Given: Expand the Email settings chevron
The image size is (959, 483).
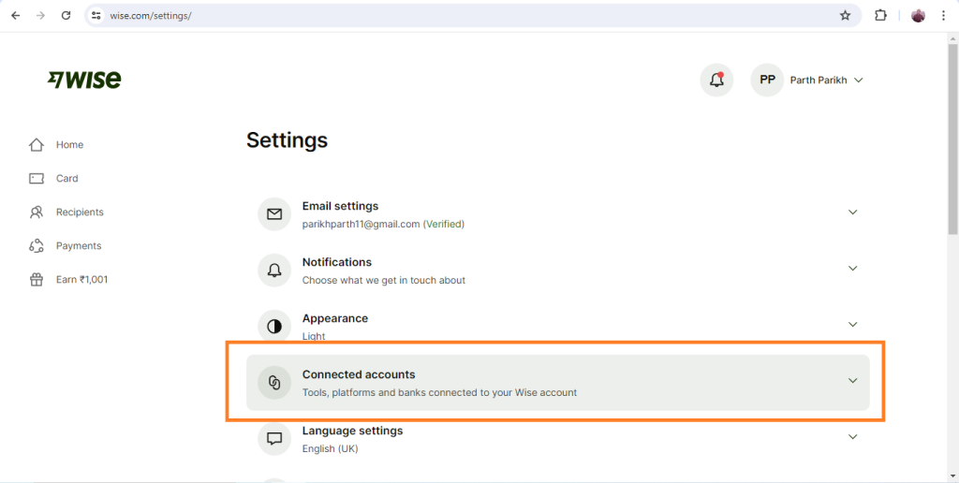Looking at the screenshot, I should pos(852,212).
